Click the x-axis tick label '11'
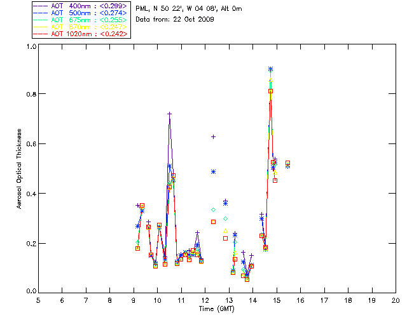This screenshot has width=407, height=325. coord(181,300)
